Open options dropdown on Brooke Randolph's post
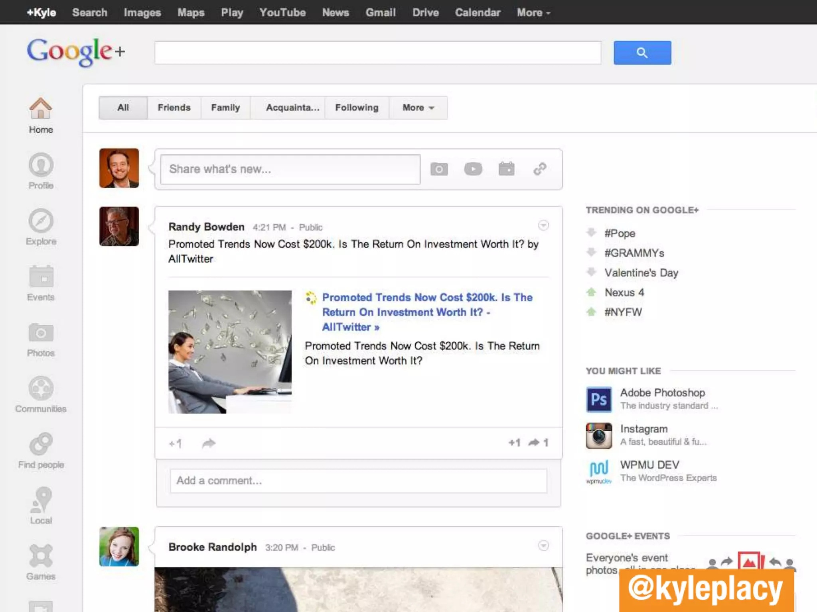Viewport: 817px width, 612px height. click(x=543, y=545)
